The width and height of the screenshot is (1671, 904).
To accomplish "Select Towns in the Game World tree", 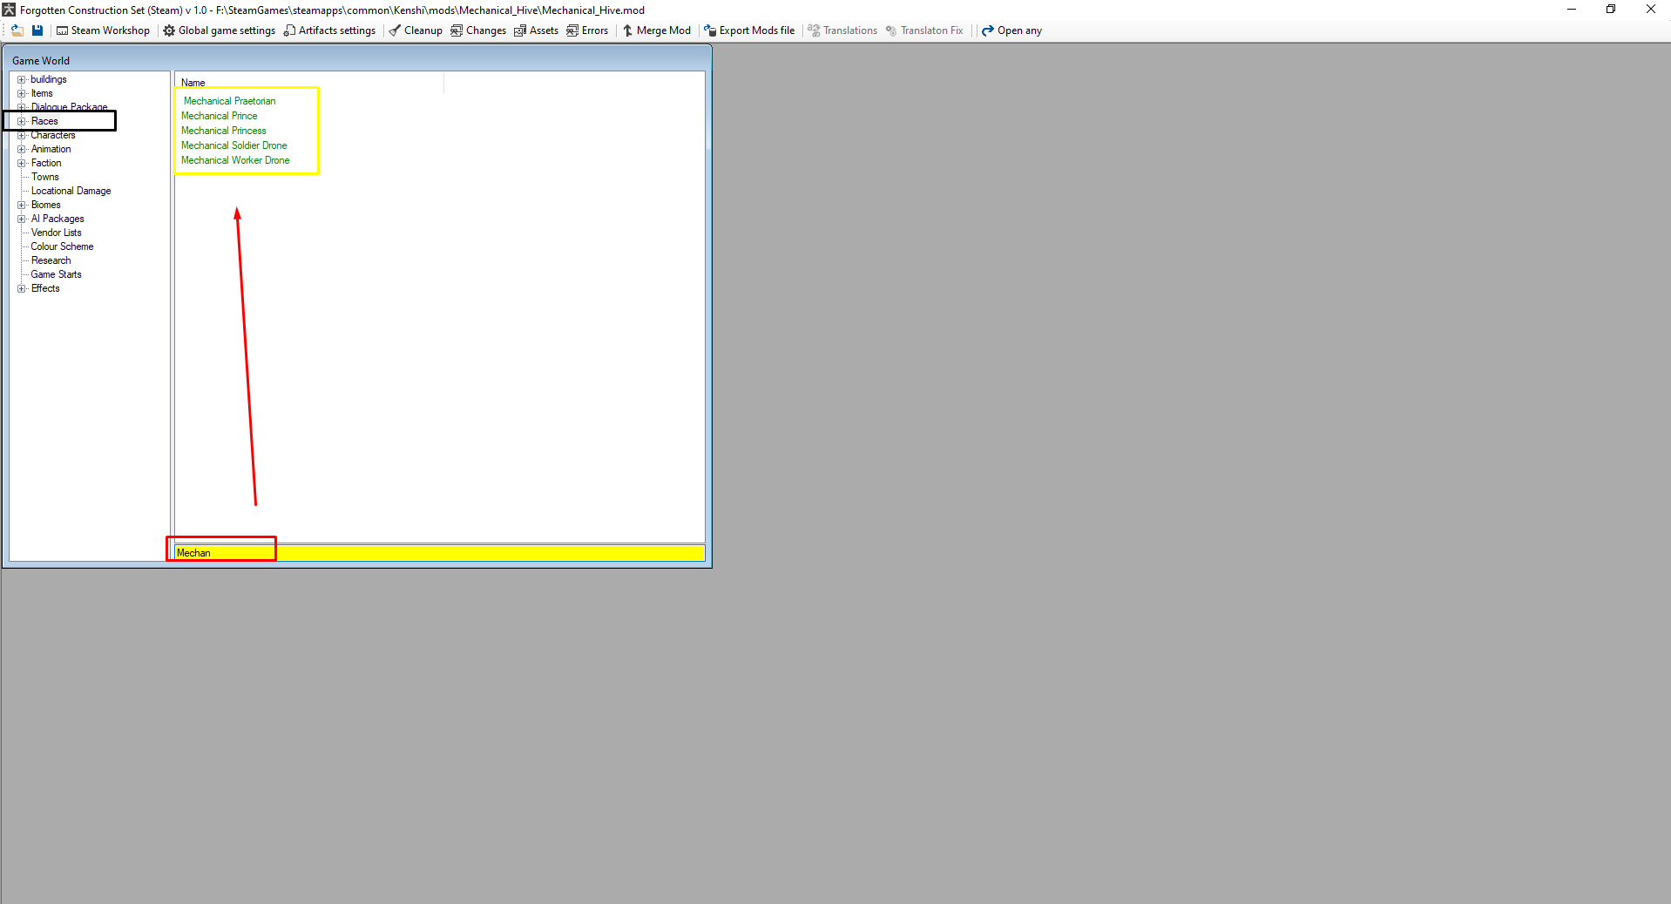I will [45, 177].
